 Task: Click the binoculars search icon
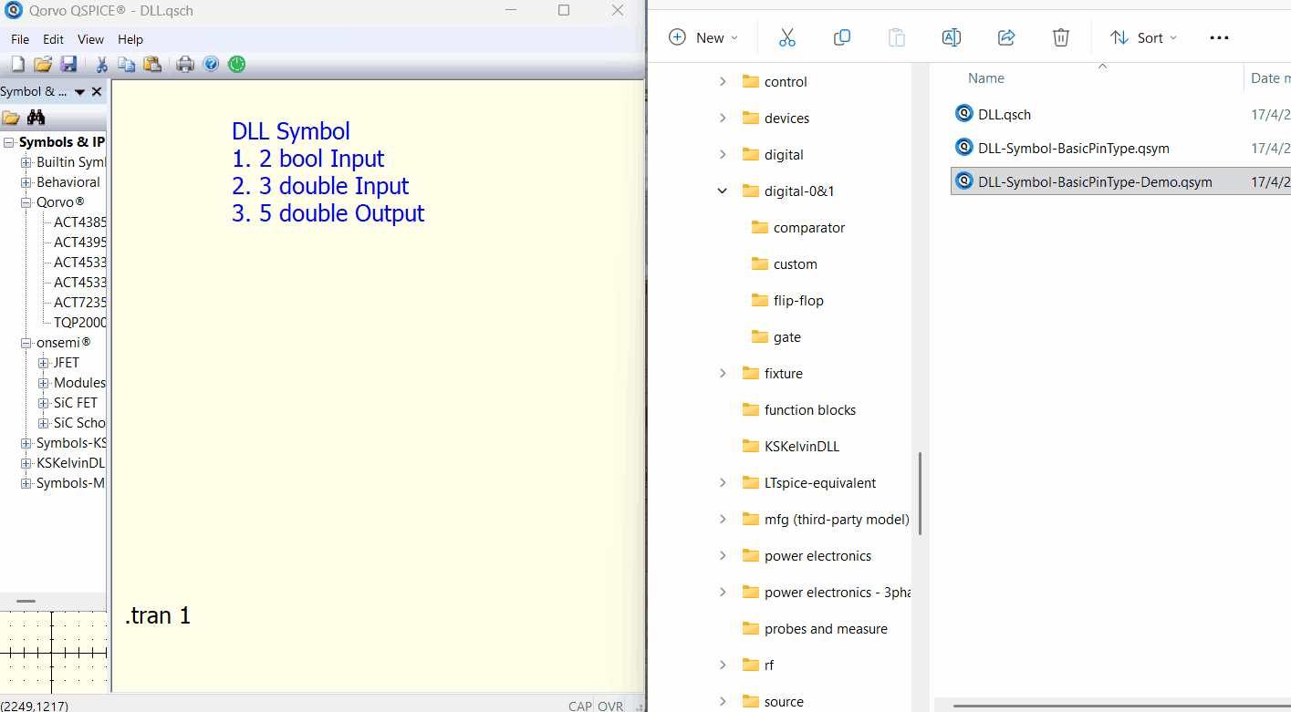click(x=36, y=118)
